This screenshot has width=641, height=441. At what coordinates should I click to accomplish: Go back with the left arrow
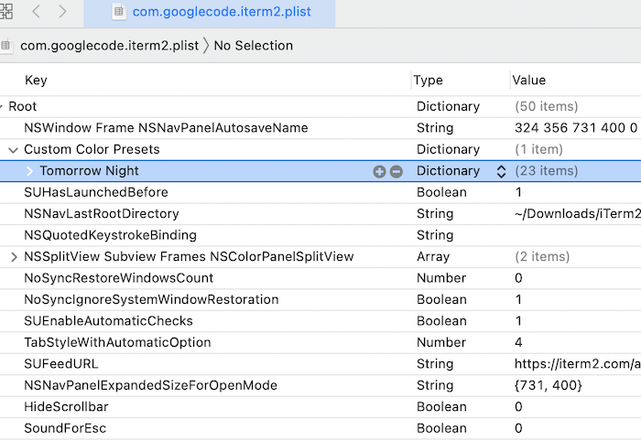[36, 11]
